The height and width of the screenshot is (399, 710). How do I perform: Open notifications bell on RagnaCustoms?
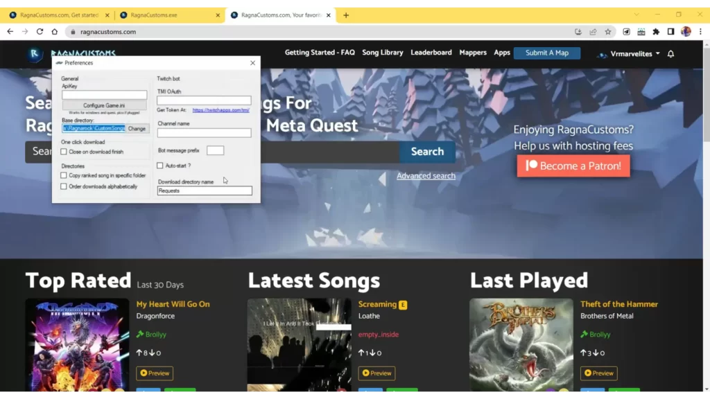tap(670, 54)
